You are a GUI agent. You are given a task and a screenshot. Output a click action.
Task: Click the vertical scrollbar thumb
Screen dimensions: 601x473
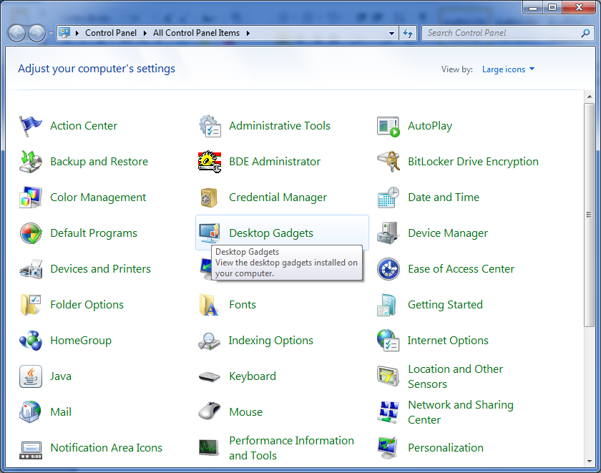pyautogui.click(x=589, y=215)
